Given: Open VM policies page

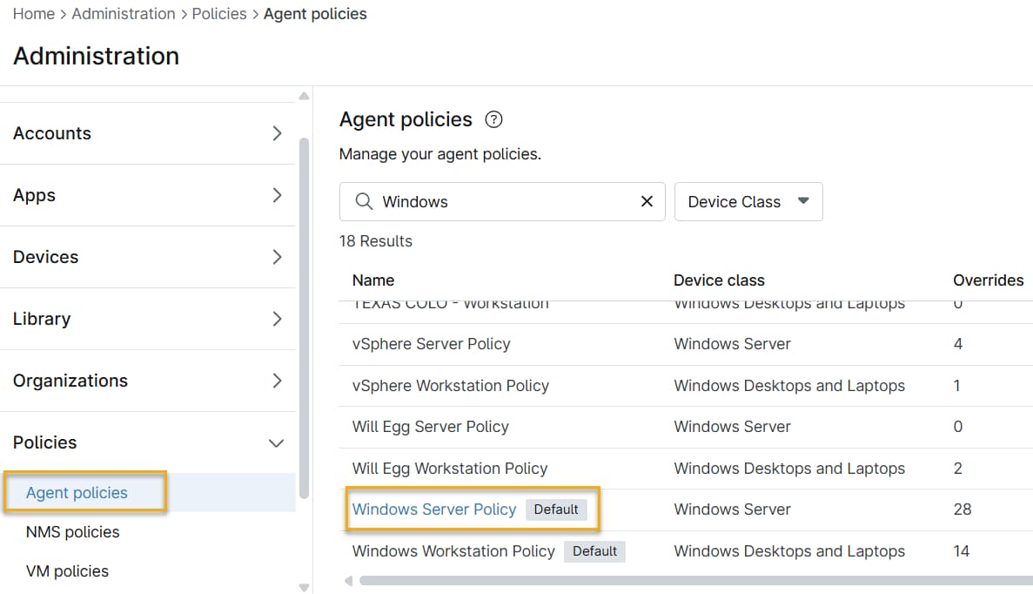Looking at the screenshot, I should [68, 571].
